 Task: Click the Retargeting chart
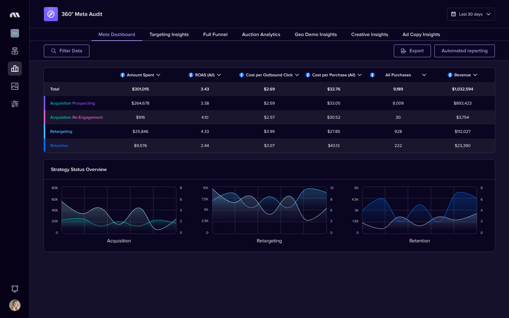[269, 210]
